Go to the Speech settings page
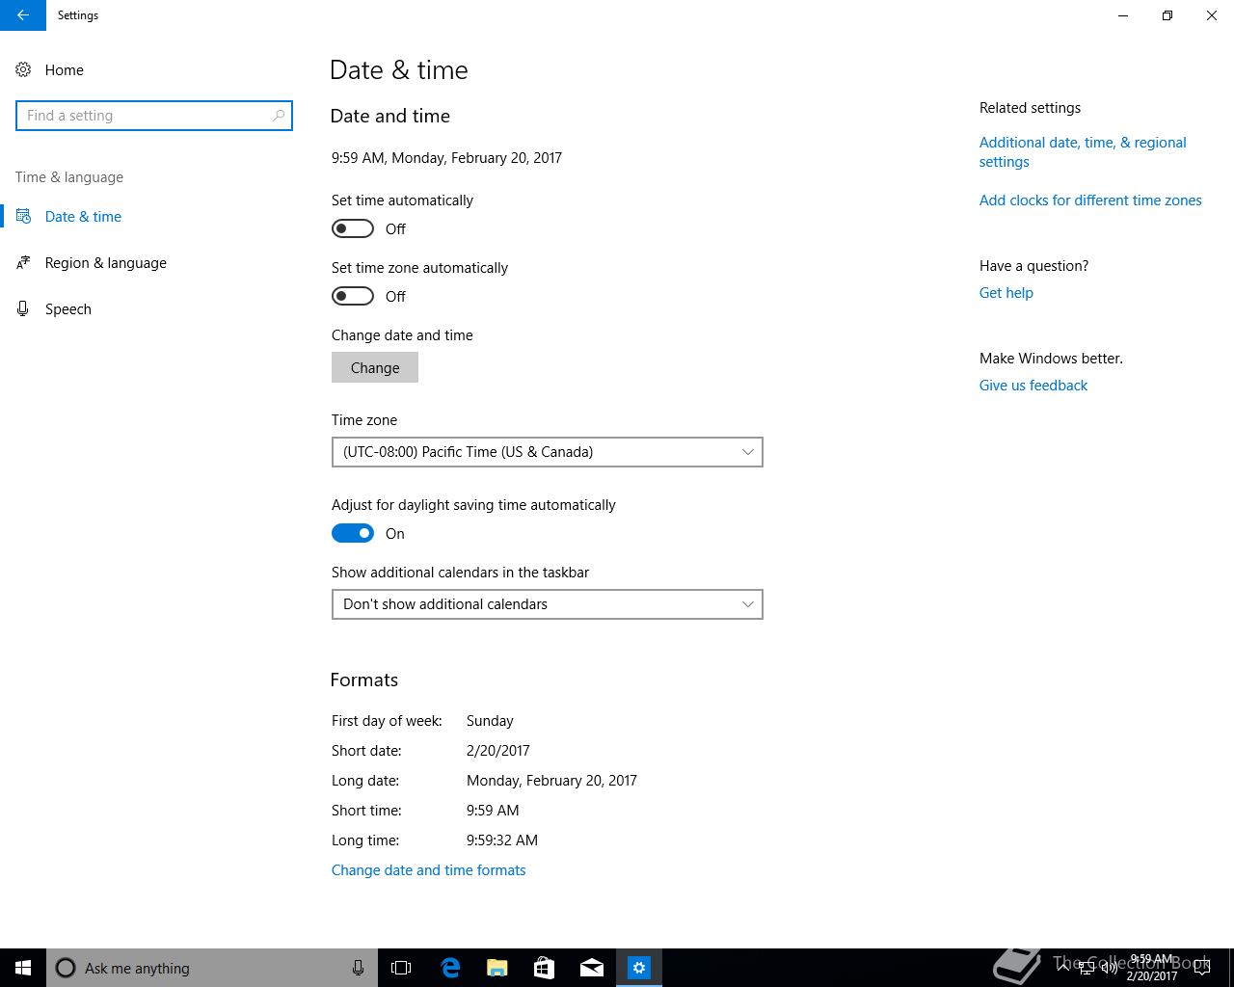The width and height of the screenshot is (1234, 987). tap(68, 308)
